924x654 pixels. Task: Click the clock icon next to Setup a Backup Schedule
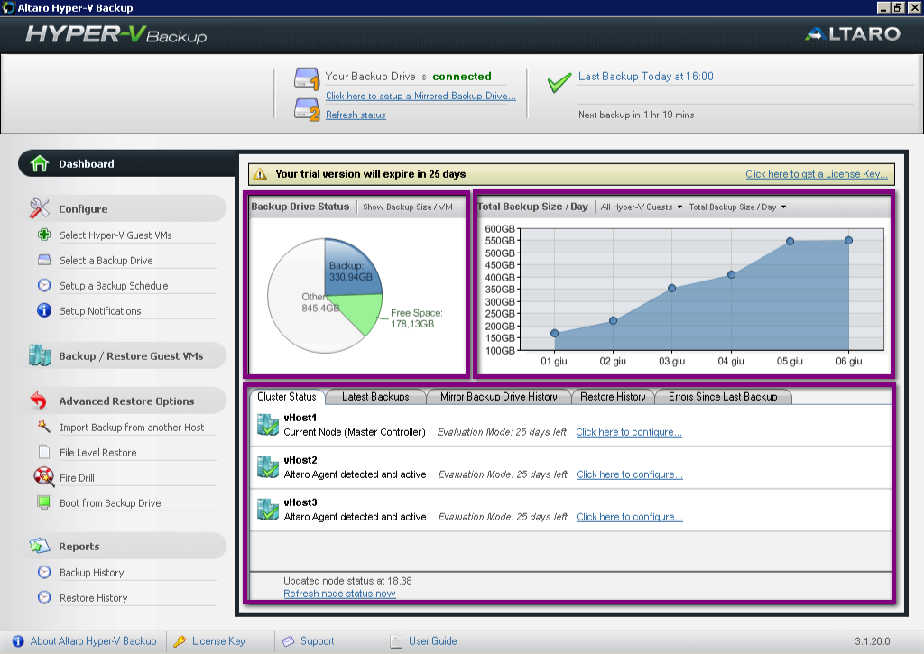44,285
